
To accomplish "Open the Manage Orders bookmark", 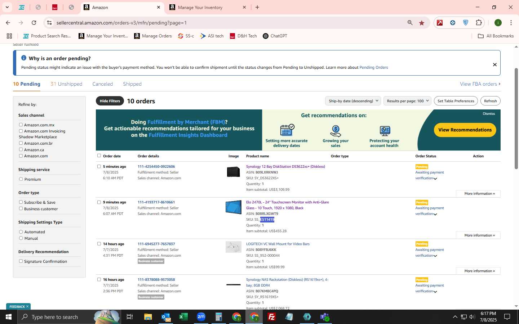I will (x=153, y=36).
